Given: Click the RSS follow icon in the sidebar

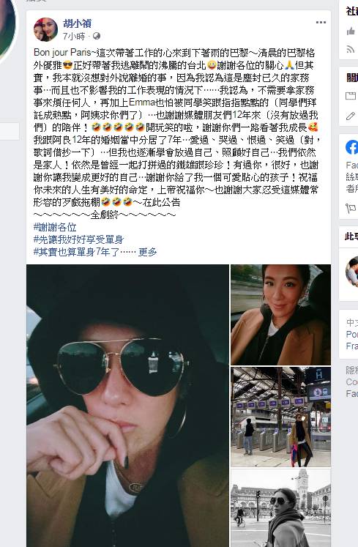Looking at the screenshot, I should click(x=351, y=49).
